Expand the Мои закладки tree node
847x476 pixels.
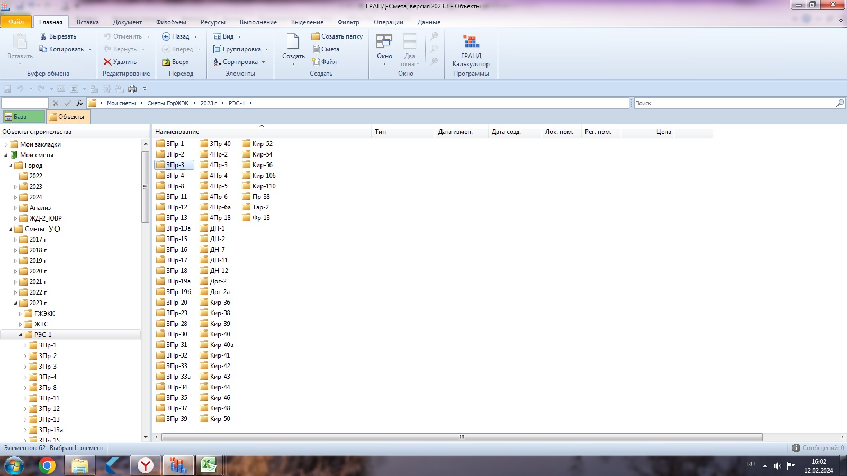click(6, 144)
